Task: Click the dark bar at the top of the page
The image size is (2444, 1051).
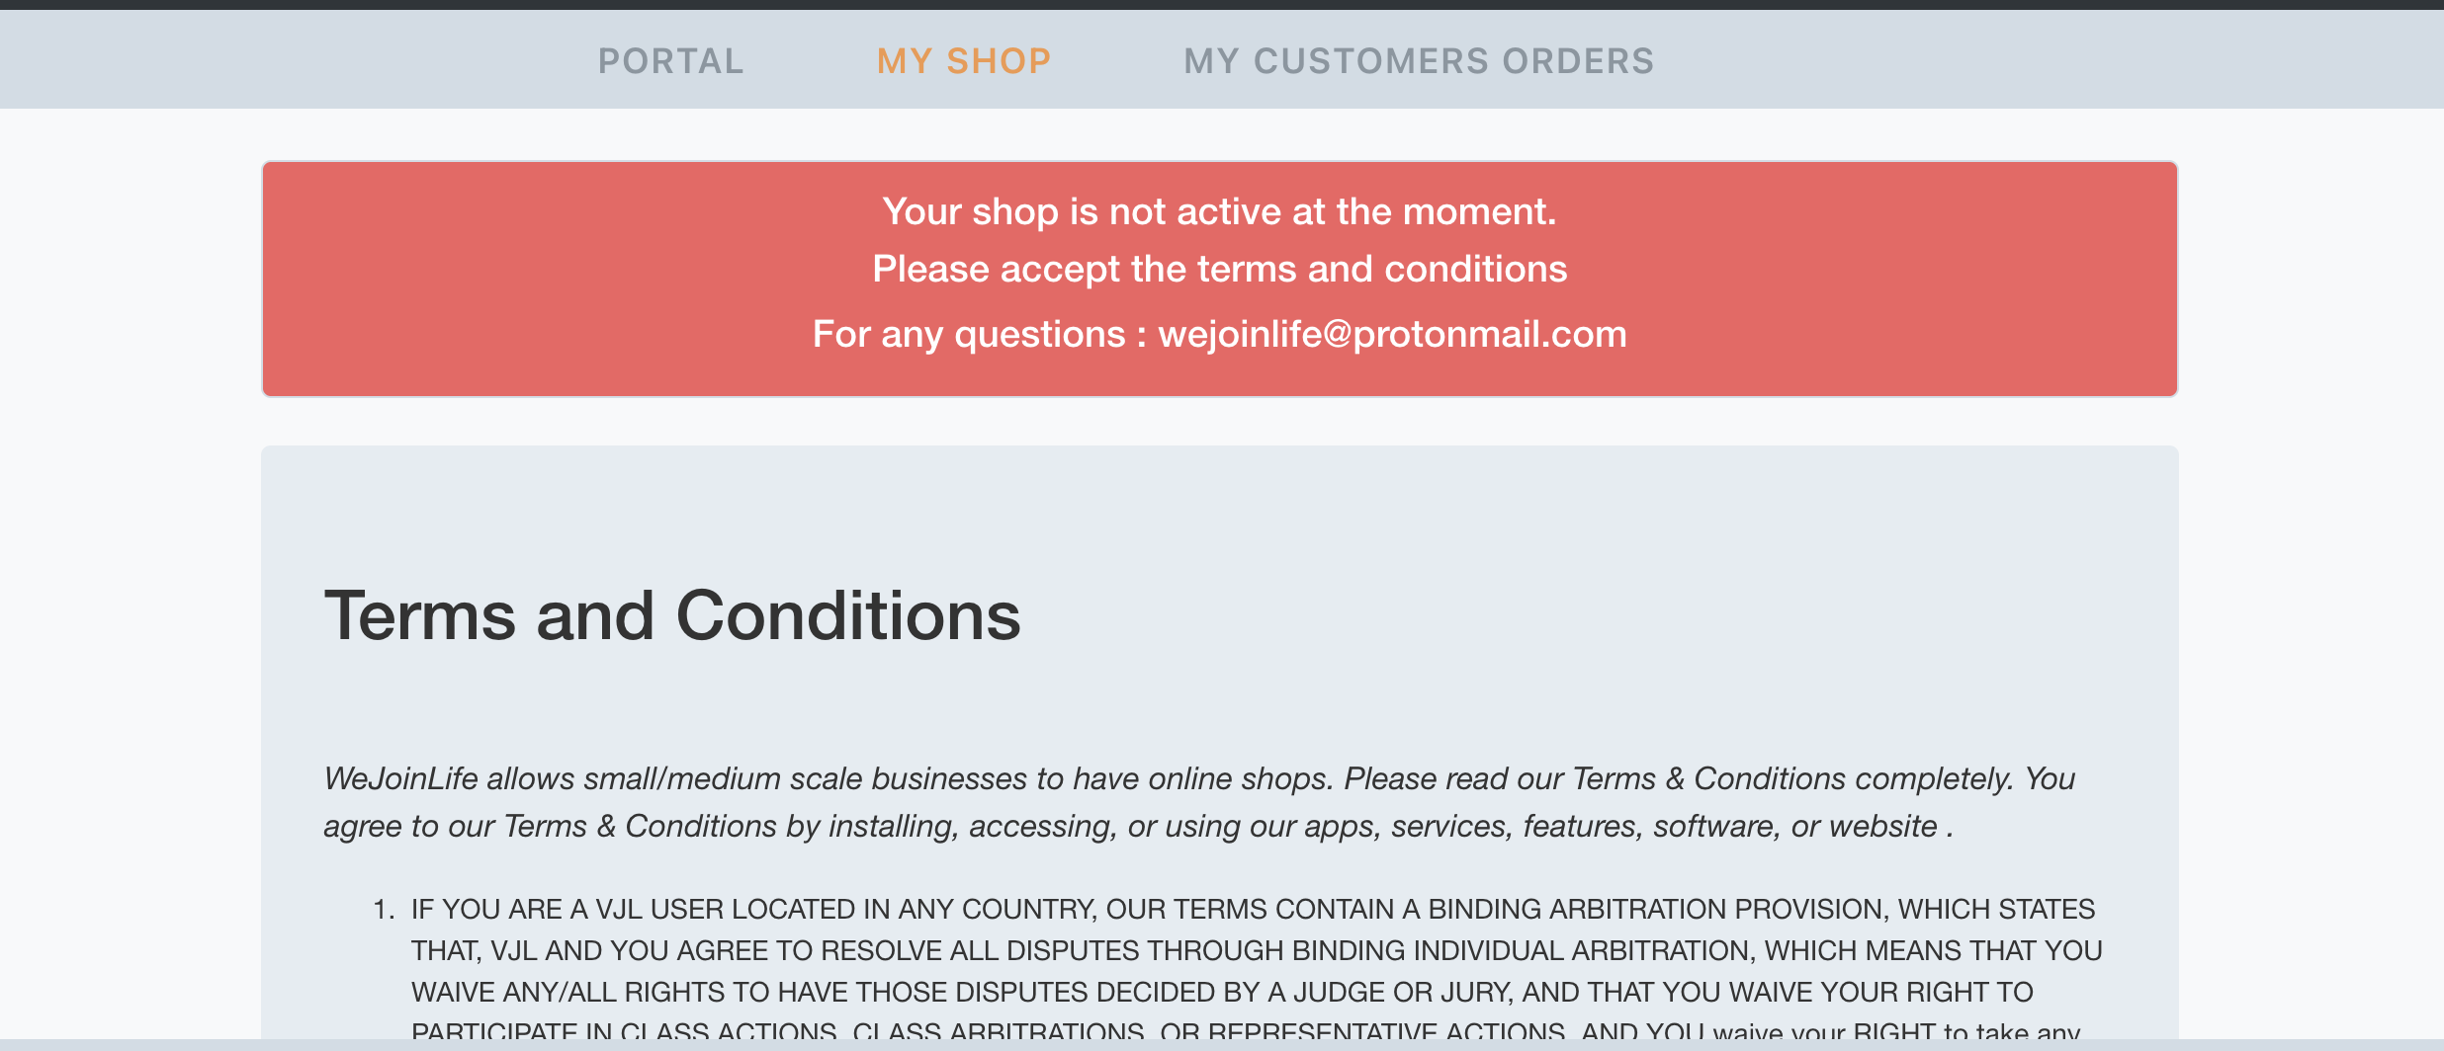Action: (x=1222, y=4)
